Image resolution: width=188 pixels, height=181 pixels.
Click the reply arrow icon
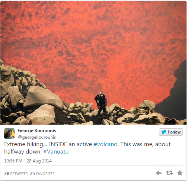point(159,173)
